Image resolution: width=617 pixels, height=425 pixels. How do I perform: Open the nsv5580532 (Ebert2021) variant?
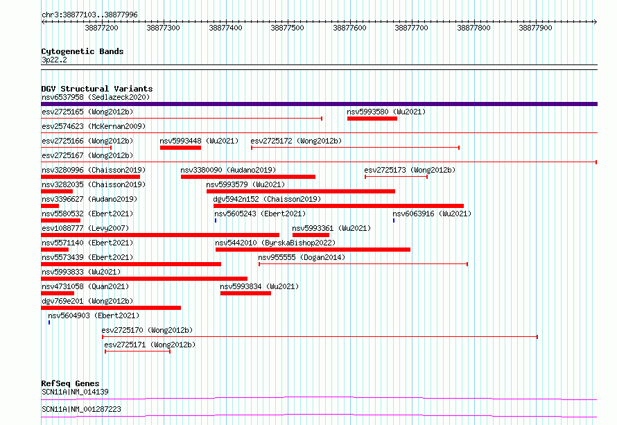87,214
